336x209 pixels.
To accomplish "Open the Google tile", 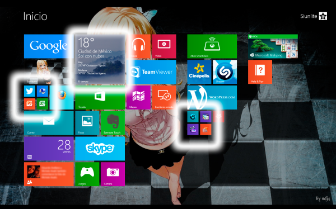I will (49, 46).
